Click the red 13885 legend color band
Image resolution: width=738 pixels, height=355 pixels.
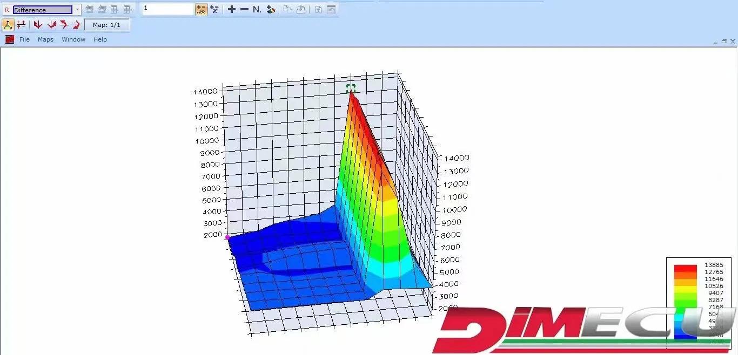pos(685,268)
